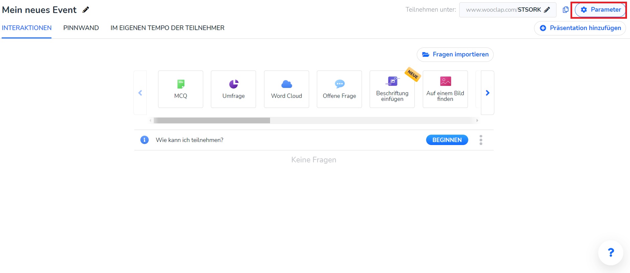Pick Auf einem Bild finden type
The image size is (630, 273).
point(445,89)
